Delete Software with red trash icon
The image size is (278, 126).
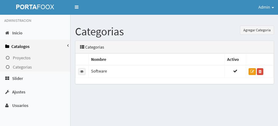click(x=260, y=72)
